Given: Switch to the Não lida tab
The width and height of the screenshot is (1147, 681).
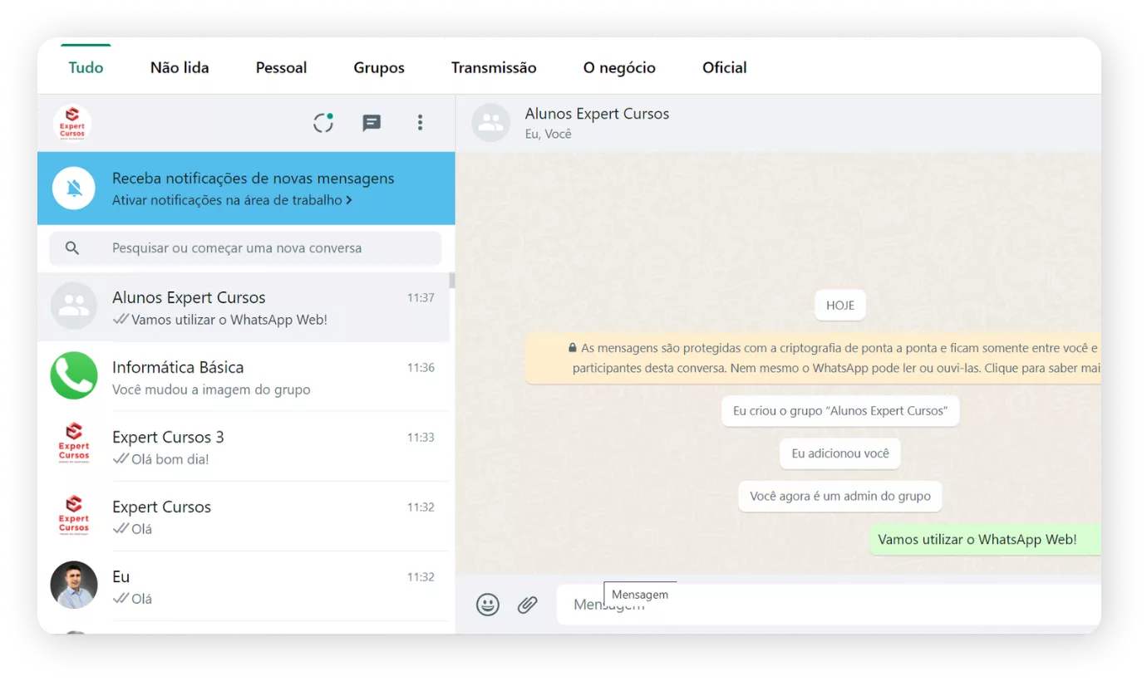Looking at the screenshot, I should tap(180, 68).
